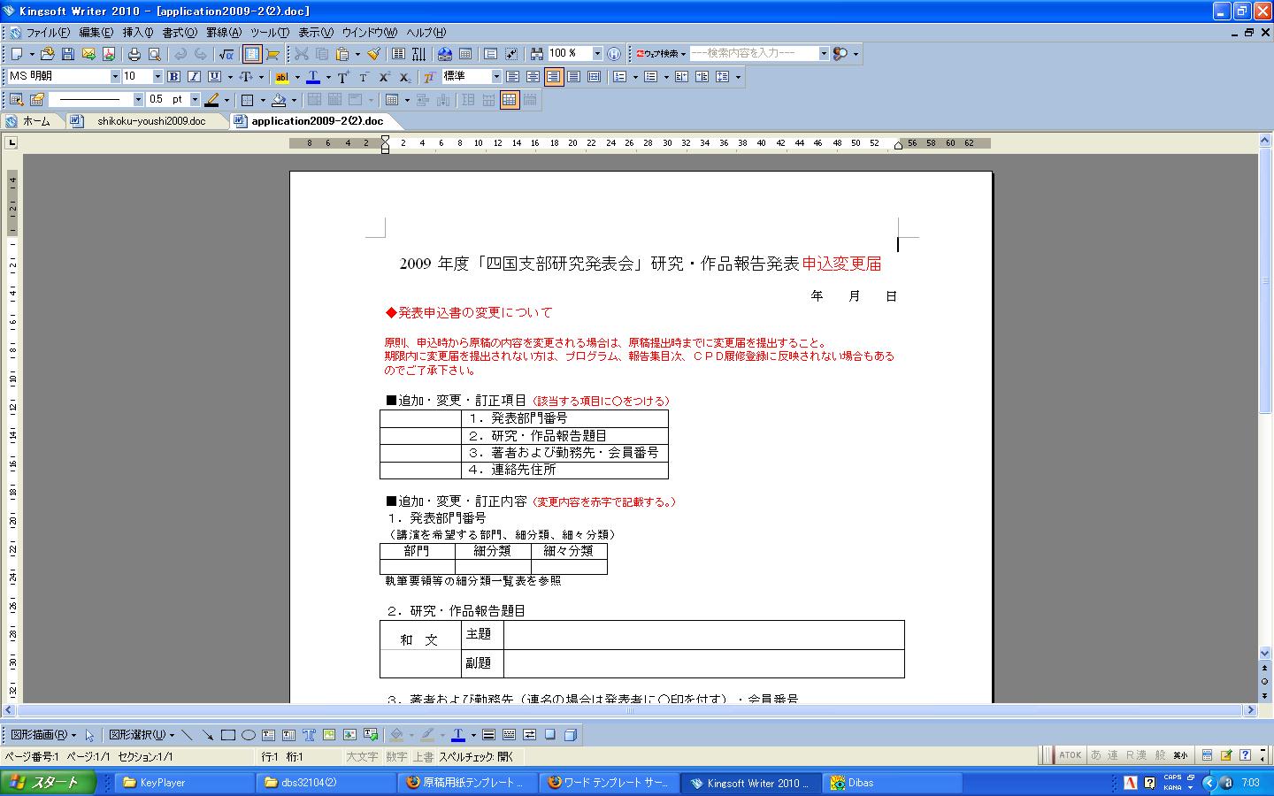
Task: Select the straight Line drawing tool
Action: (x=187, y=735)
